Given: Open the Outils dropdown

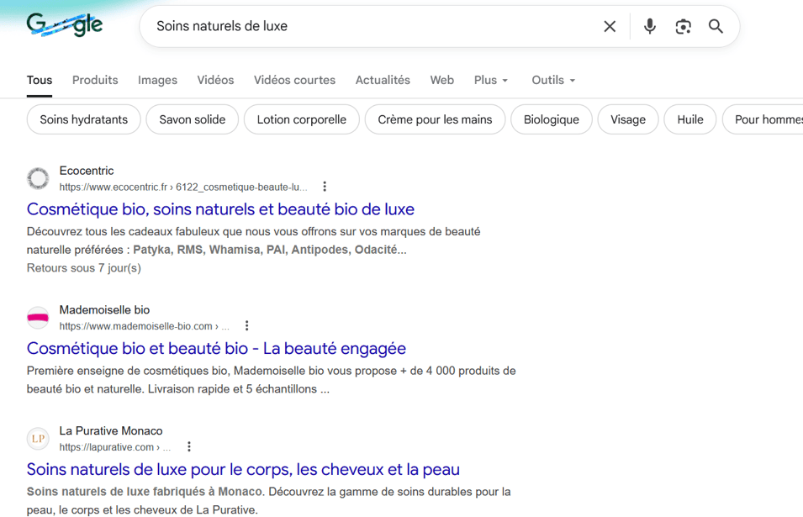Looking at the screenshot, I should pyautogui.click(x=553, y=81).
